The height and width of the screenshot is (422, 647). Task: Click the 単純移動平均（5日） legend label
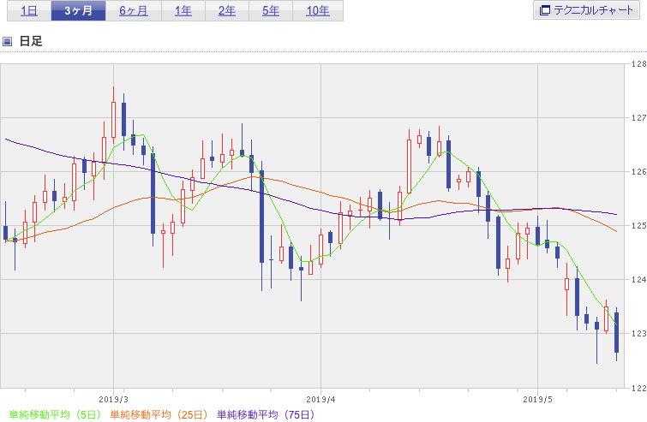tap(55, 414)
